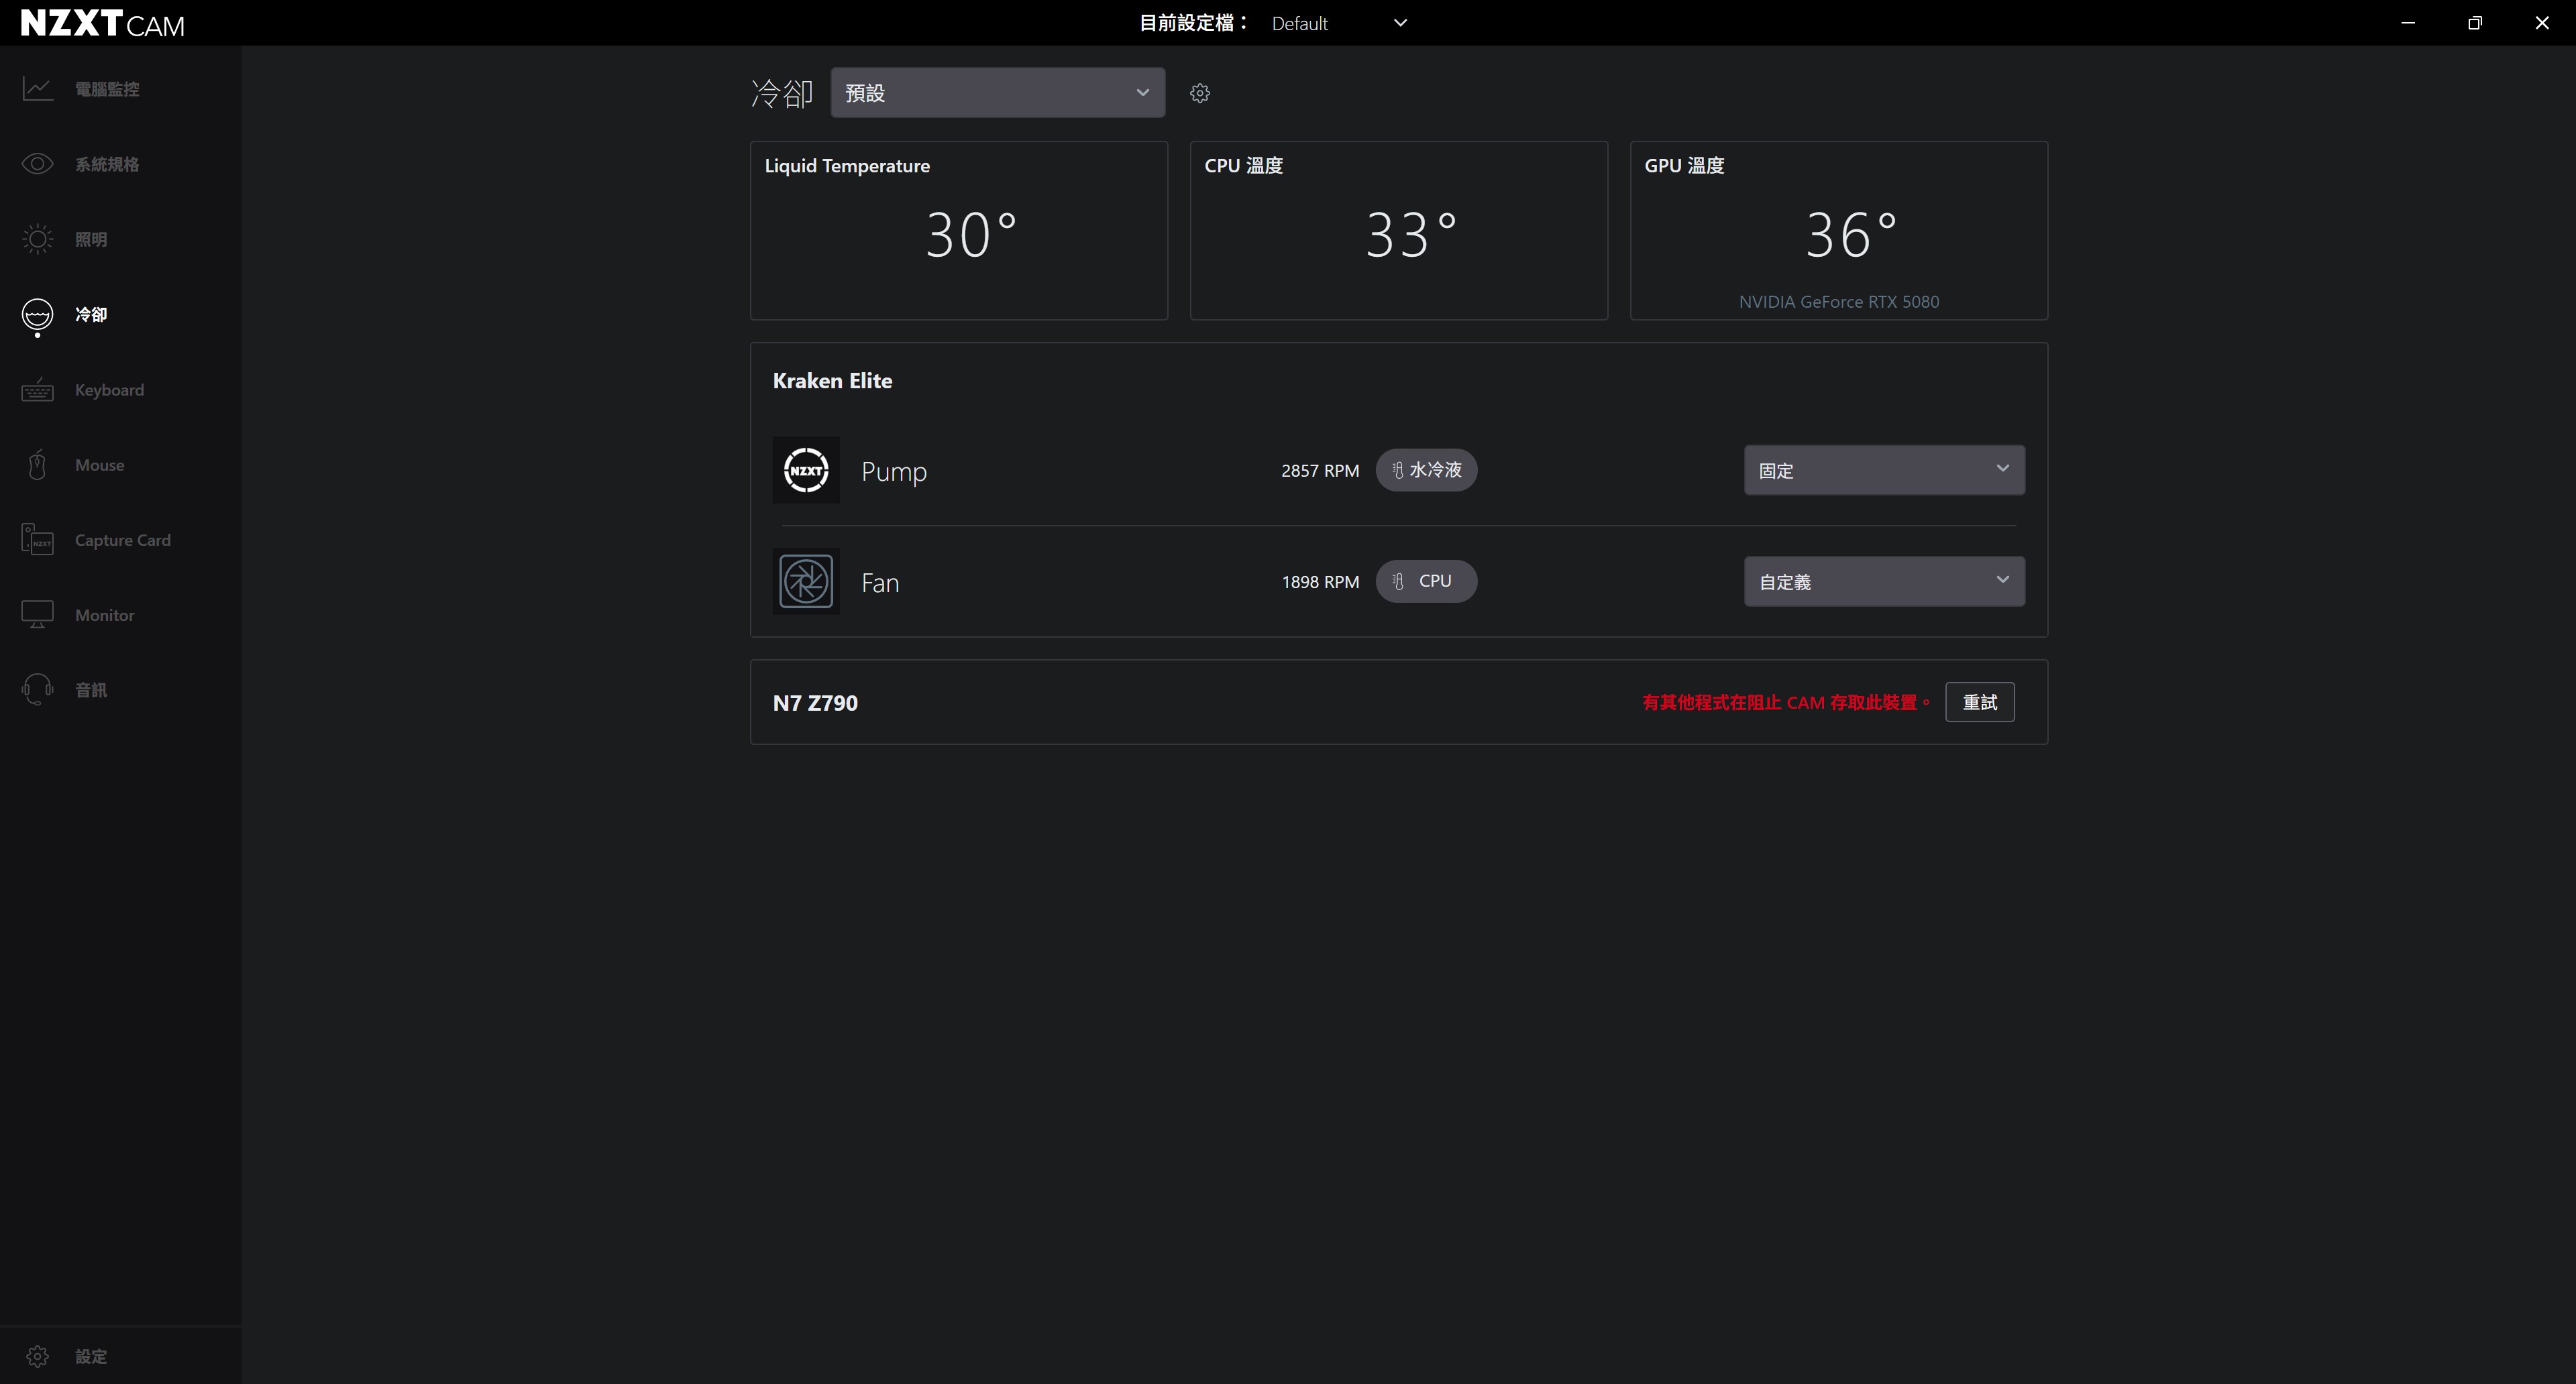Viewport: 2576px width, 1384px height.
Task: Click the NZXT CAM logo
Action: tap(102, 23)
